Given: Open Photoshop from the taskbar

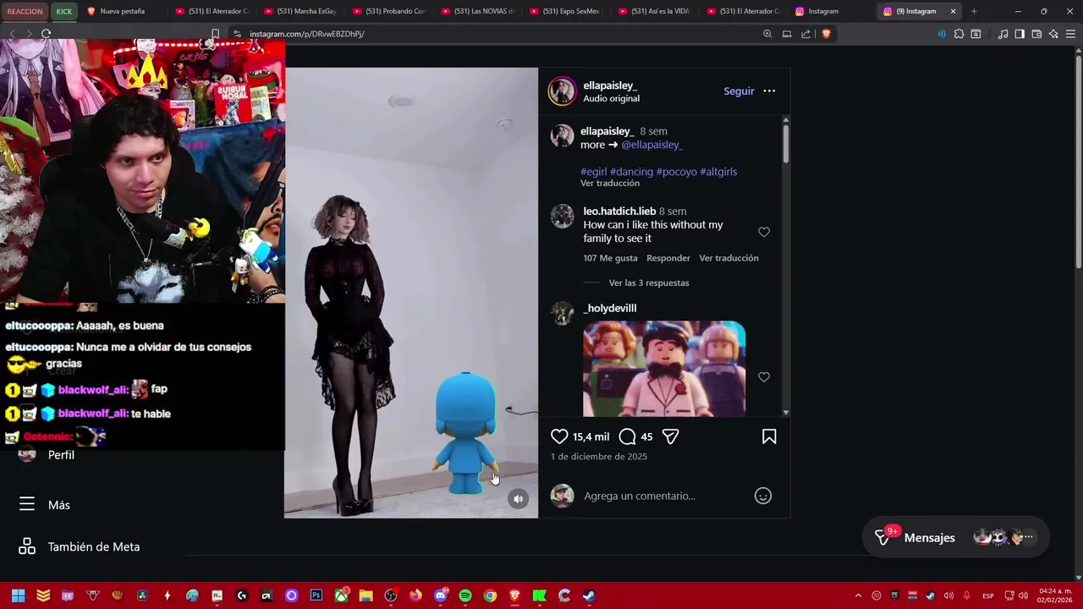Looking at the screenshot, I should (x=316, y=595).
